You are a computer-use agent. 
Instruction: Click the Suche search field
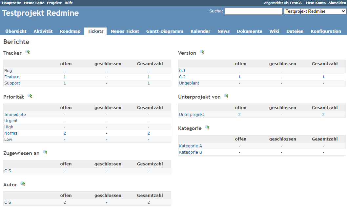tap(254, 11)
